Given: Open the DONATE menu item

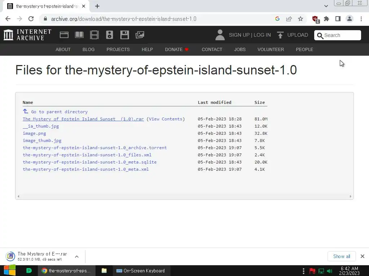Looking at the screenshot, I should (x=177, y=50).
